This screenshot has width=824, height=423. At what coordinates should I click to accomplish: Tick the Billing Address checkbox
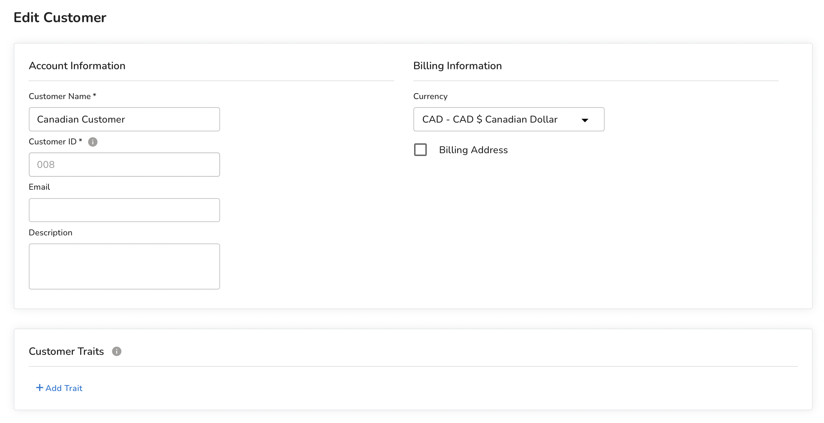420,150
